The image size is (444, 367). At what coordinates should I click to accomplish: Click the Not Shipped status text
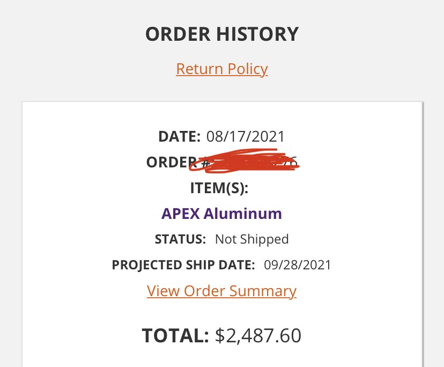(x=251, y=239)
